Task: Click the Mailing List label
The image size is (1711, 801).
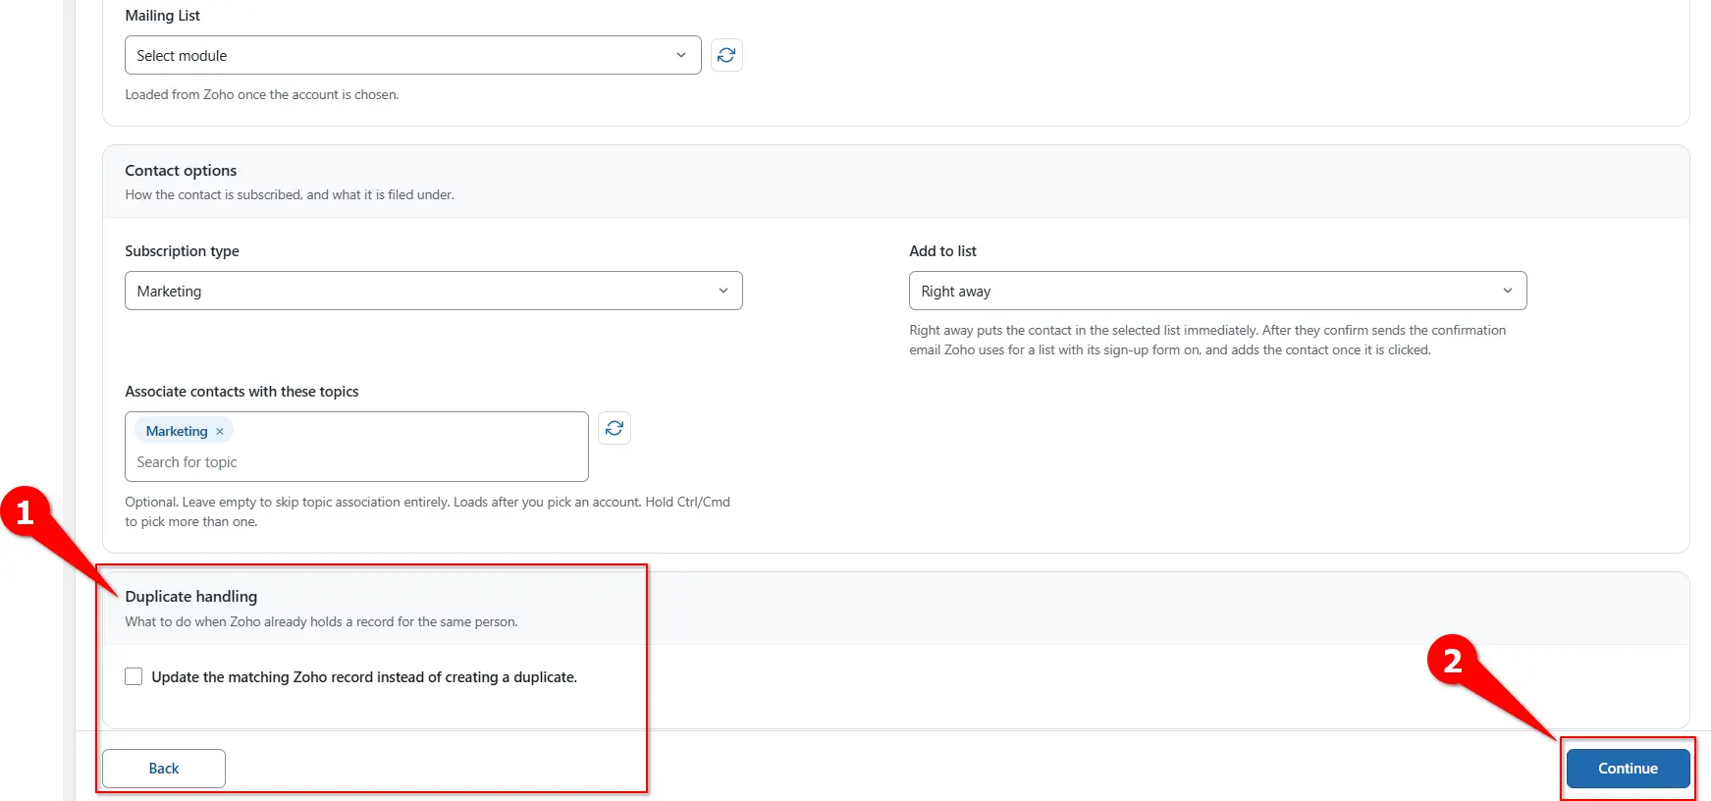Action: coord(162,16)
